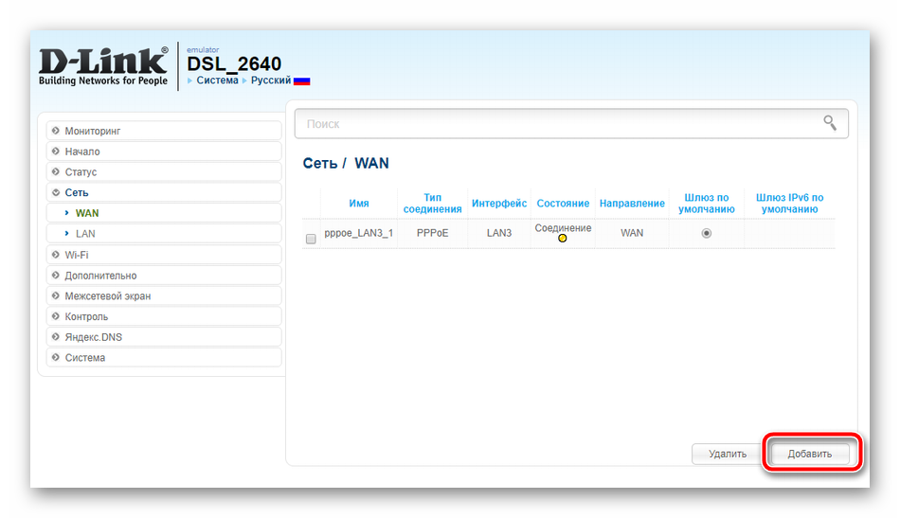The image size is (900, 518).
Task: Click the Направление column header
Action: pos(632,203)
